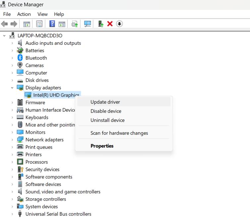Open the Action menu

pyautogui.click(x=24, y=14)
